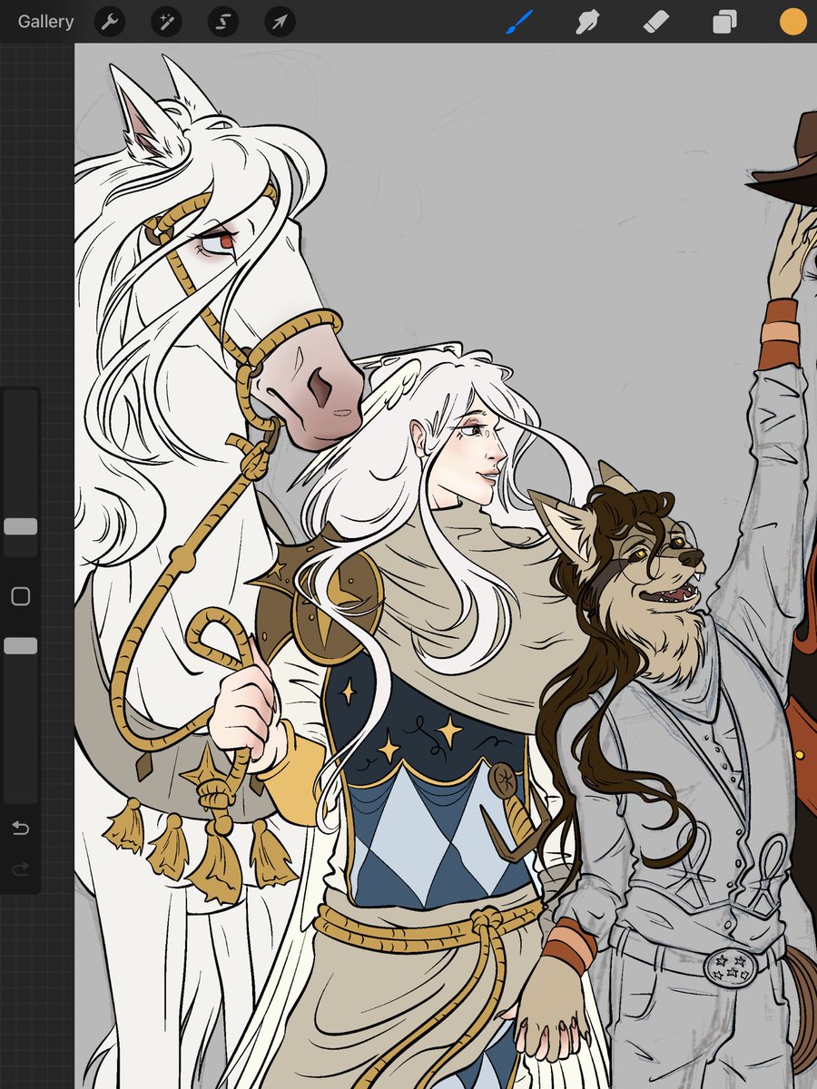Open the Gallery
The height and width of the screenshot is (1089, 817).
(45, 22)
